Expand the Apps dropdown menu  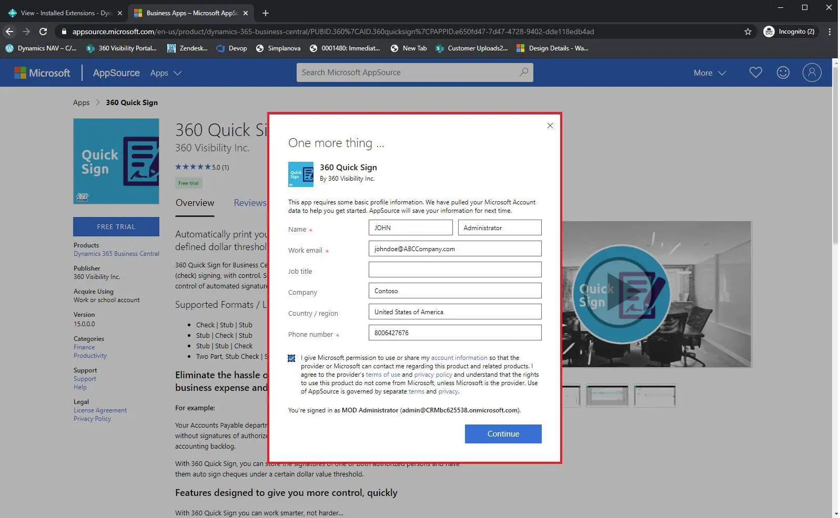(166, 73)
